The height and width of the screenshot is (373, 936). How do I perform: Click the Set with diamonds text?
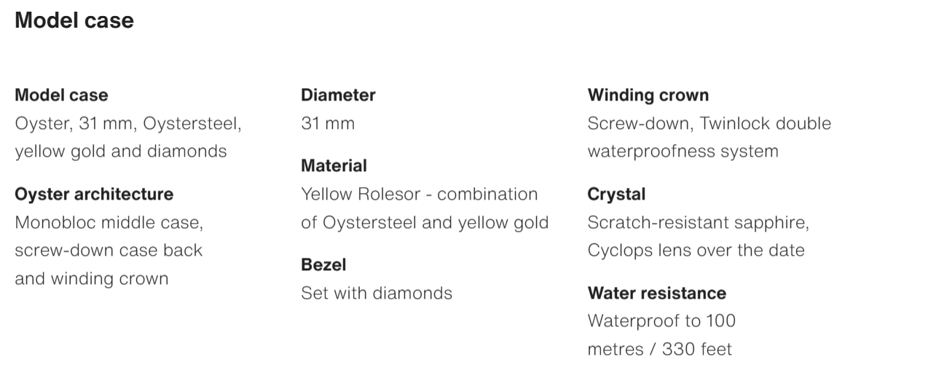click(377, 293)
